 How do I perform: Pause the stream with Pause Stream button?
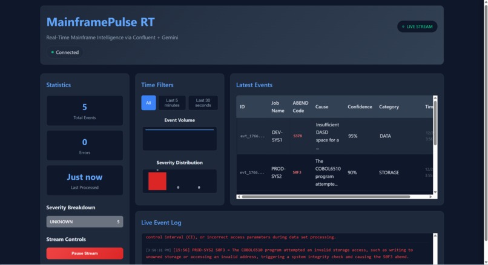pyautogui.click(x=85, y=253)
